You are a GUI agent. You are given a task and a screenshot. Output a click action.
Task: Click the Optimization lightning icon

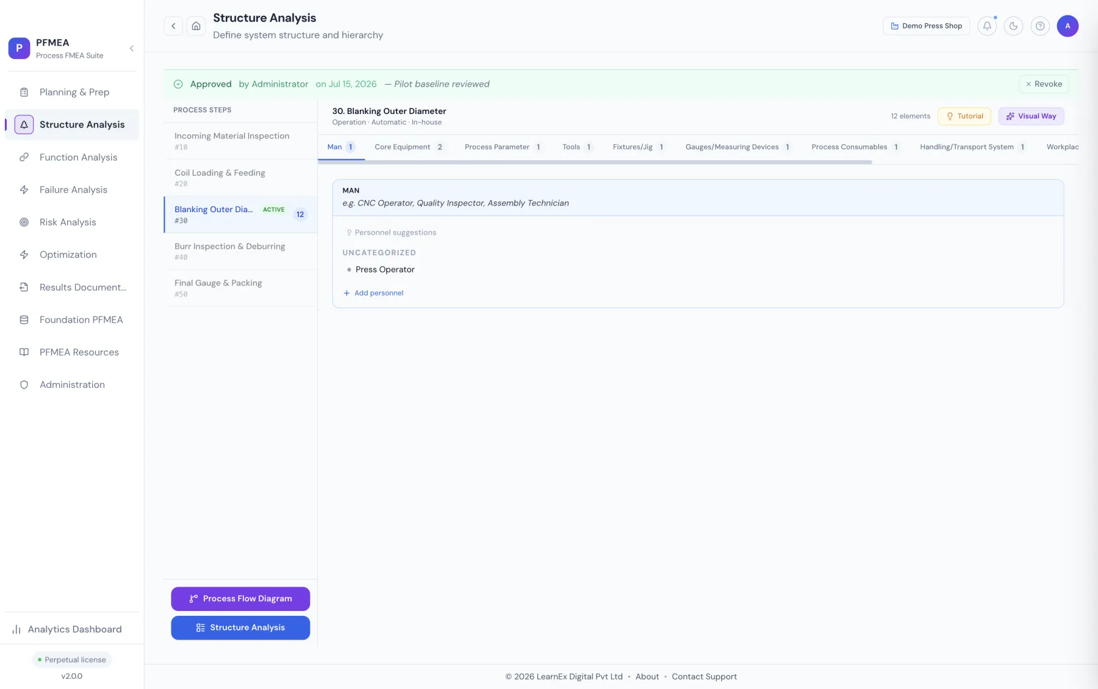point(24,255)
